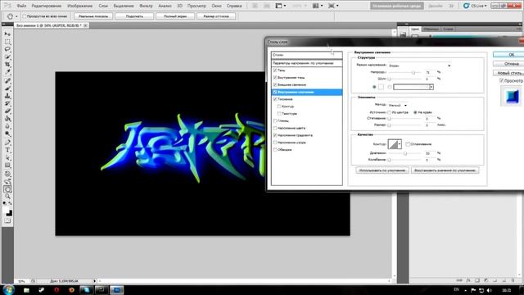Select the History Brush tool

7,103
